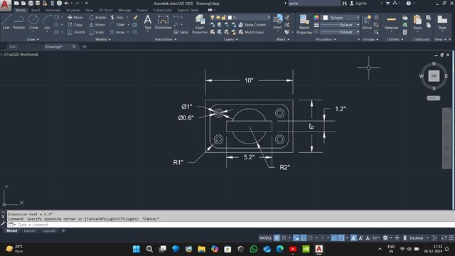Screen dimensions: 455x256
Task: Insert a Table
Action: point(181,32)
